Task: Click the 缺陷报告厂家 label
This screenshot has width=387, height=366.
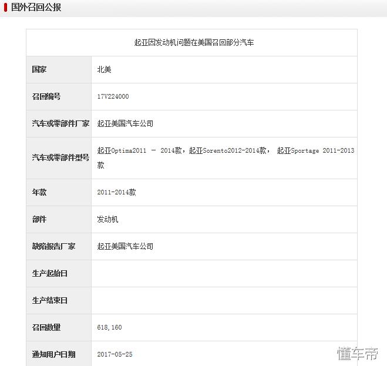Action: pos(53,246)
